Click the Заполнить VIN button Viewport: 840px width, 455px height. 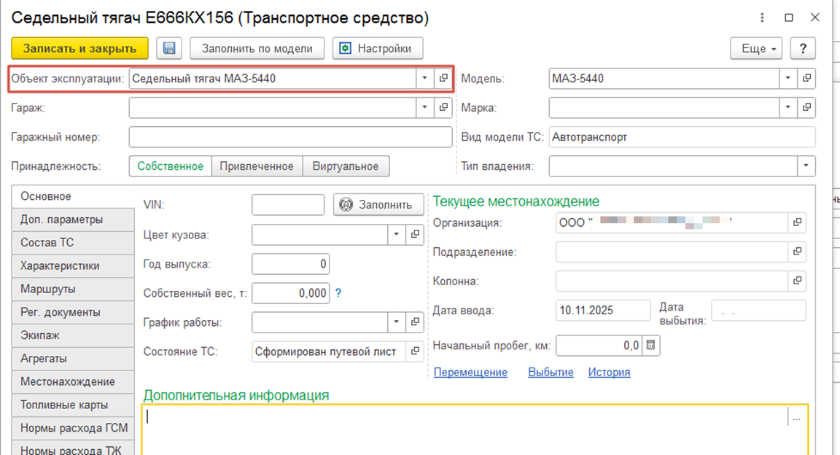tap(378, 205)
